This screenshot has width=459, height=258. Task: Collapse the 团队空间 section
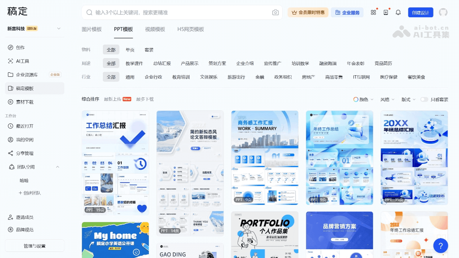tap(57, 167)
